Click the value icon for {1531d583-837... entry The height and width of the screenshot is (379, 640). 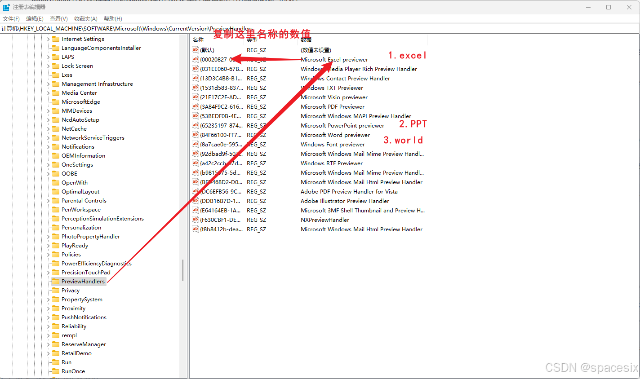pos(195,88)
